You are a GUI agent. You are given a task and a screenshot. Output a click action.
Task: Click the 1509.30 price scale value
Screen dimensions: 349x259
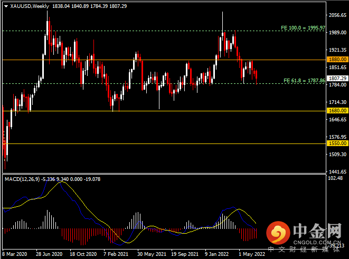tap(338, 154)
